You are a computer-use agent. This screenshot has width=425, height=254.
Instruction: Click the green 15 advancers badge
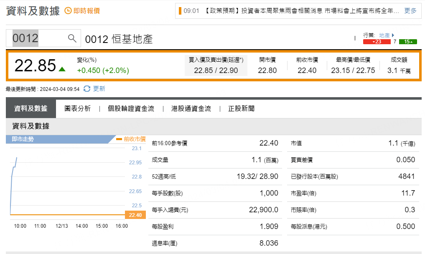(408, 42)
